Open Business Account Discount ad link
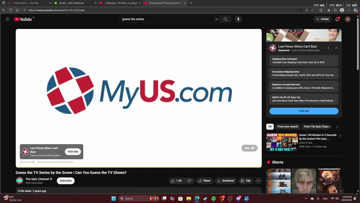Viewport: 360px width, 203px height. click(304, 86)
